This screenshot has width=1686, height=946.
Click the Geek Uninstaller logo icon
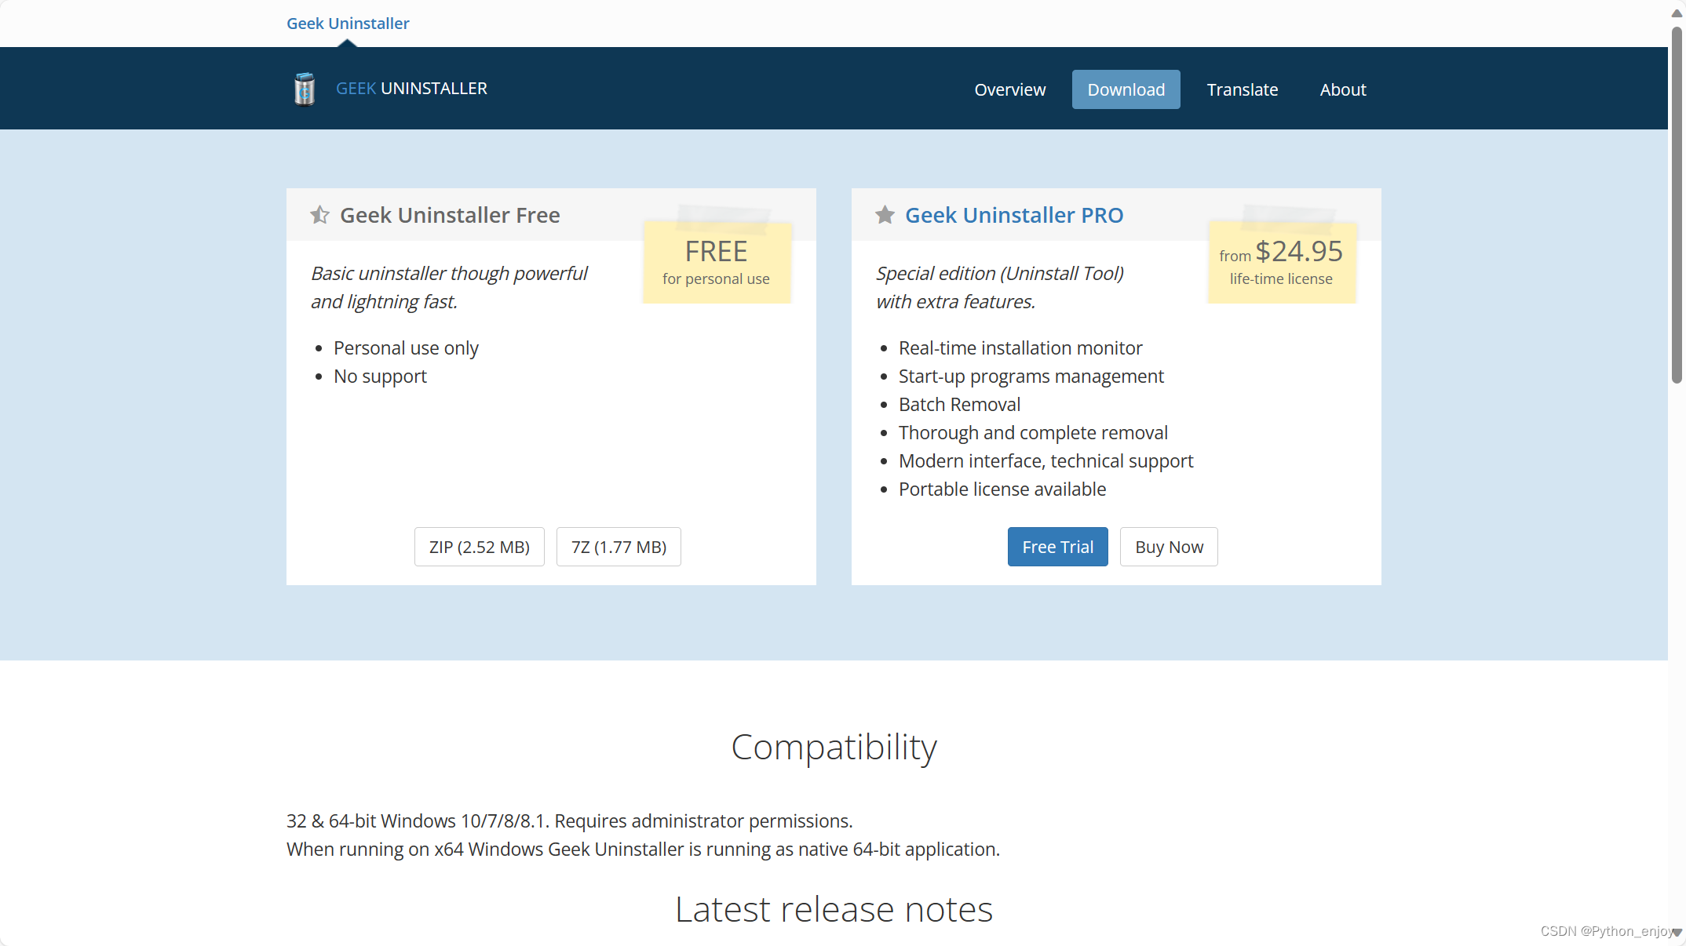point(307,88)
